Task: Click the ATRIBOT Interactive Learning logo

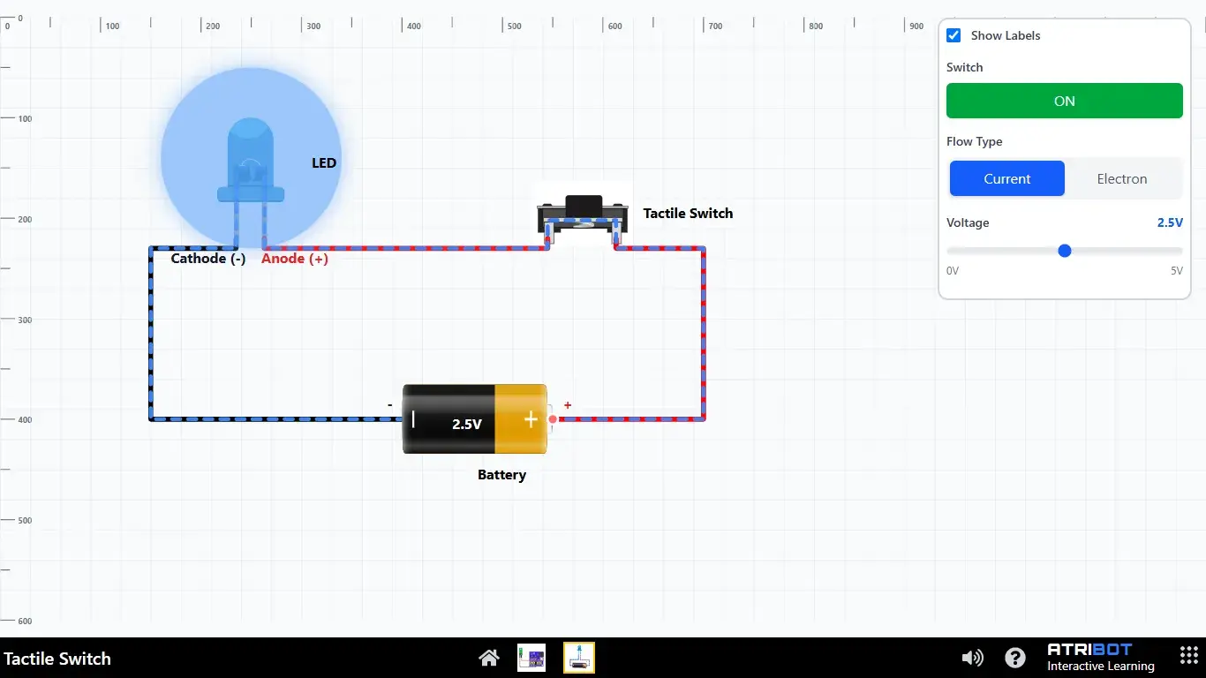Action: coord(1101,658)
